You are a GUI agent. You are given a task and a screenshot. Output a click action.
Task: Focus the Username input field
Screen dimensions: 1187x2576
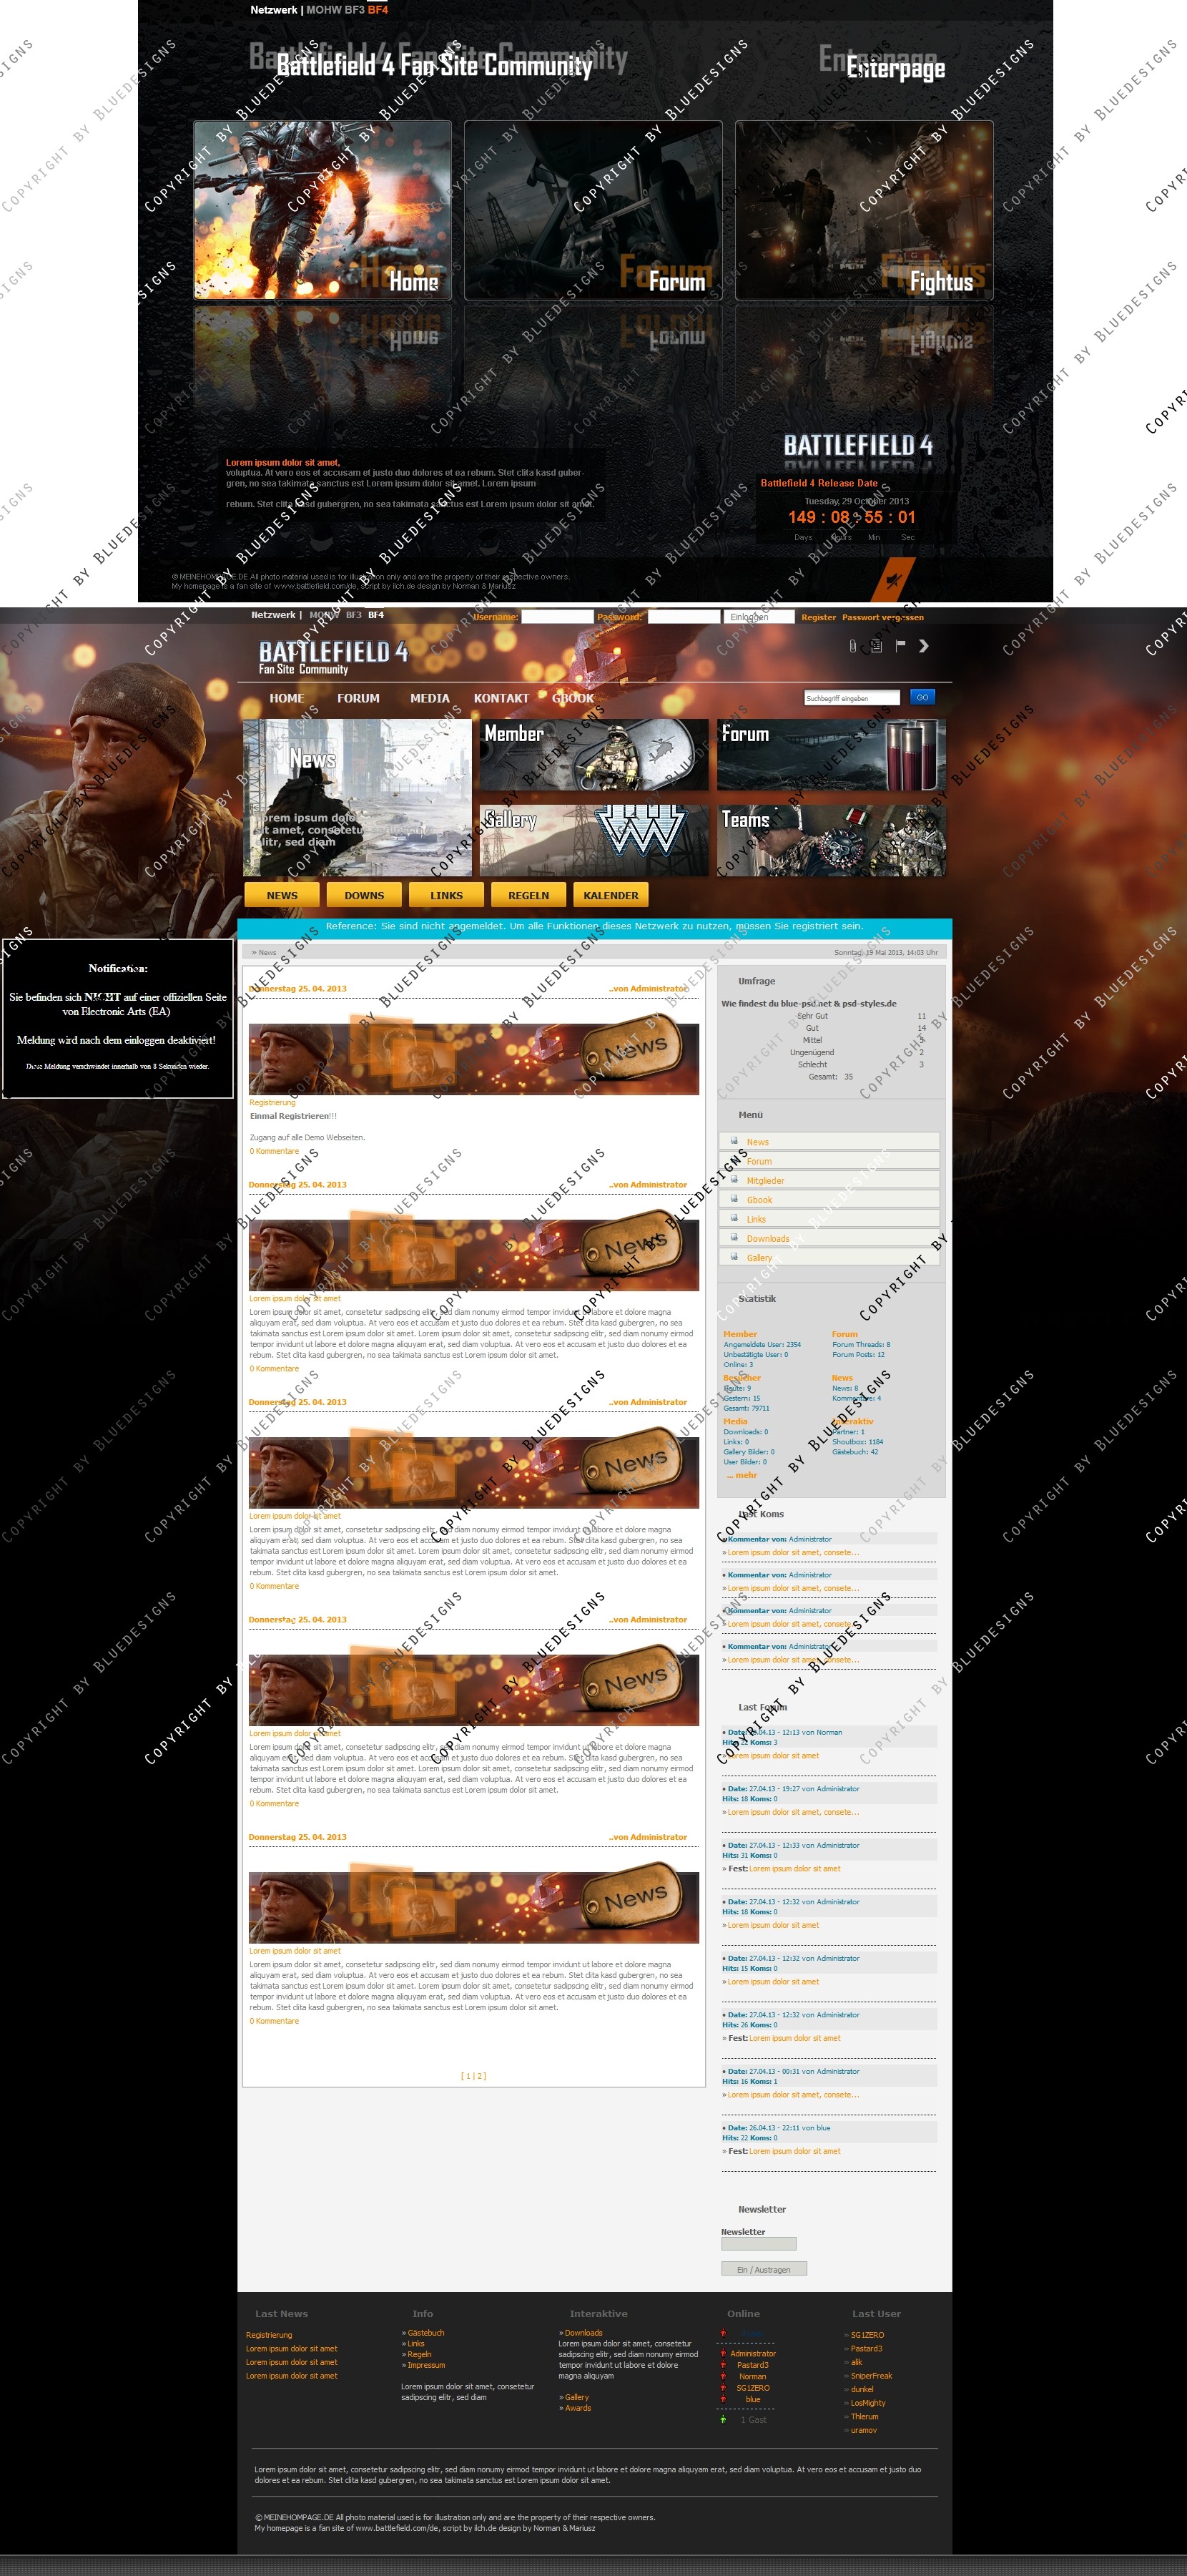coord(557,617)
